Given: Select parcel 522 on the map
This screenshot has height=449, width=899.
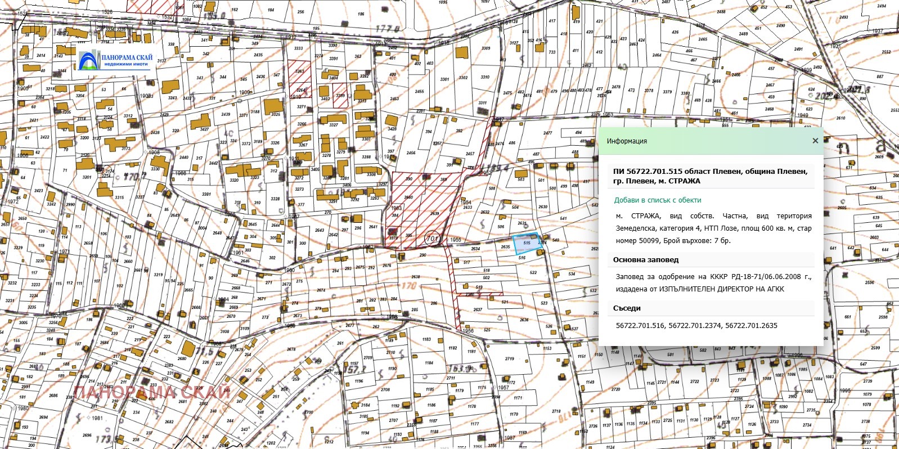Looking at the screenshot, I should (x=533, y=273).
